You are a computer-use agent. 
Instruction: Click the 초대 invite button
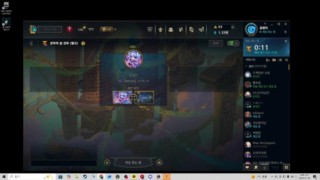216,43
